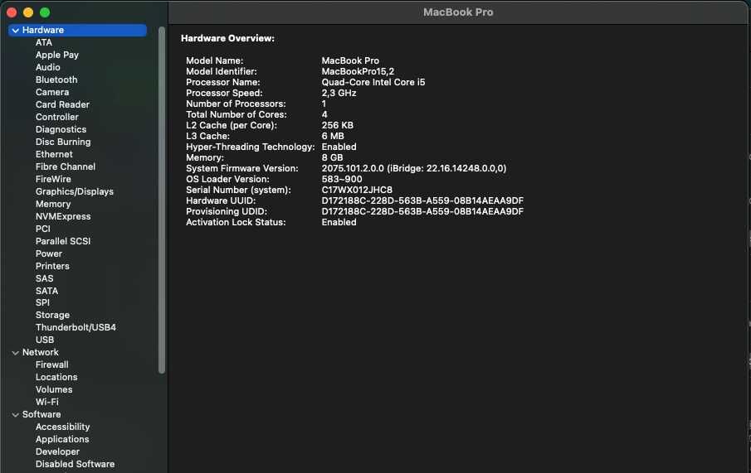Image resolution: width=751 pixels, height=473 pixels.
Task: Open the ATA hardware entry
Action: (x=44, y=42)
